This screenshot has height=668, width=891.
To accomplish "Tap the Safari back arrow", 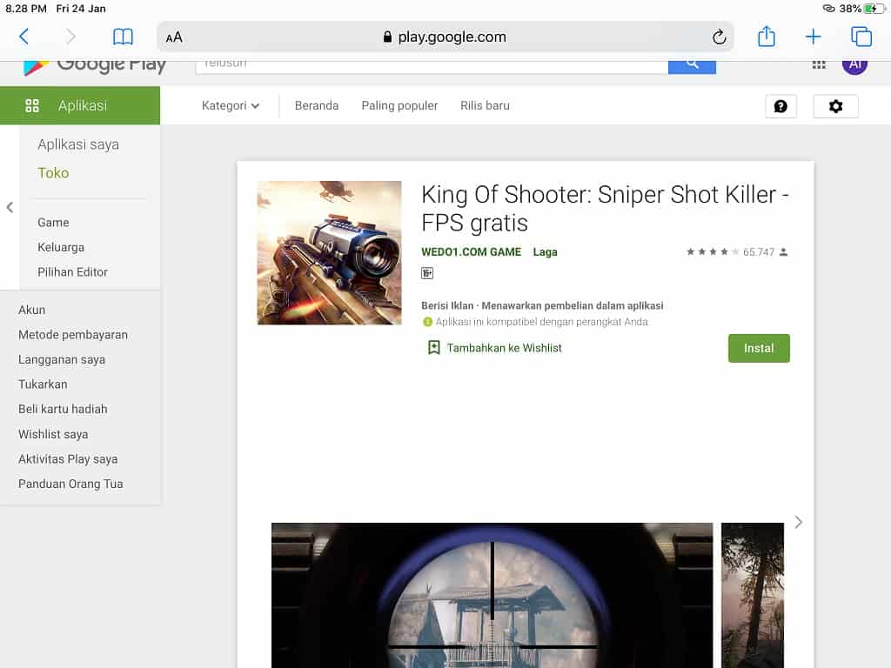I will [x=23, y=37].
